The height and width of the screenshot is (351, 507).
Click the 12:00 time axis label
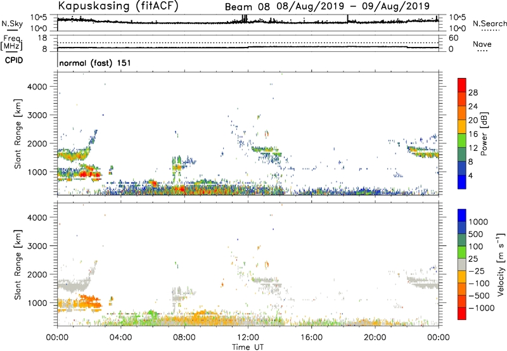[x=248, y=338]
